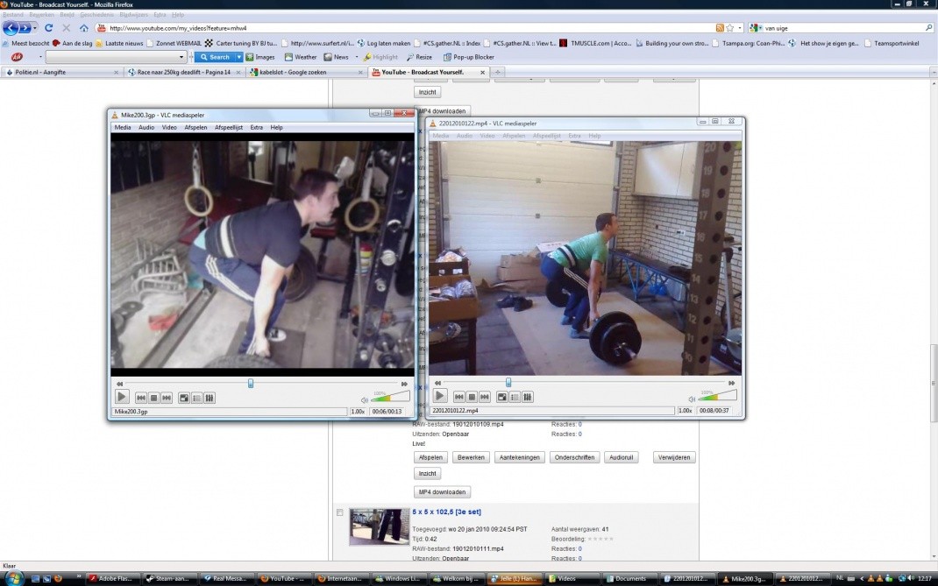
Task: Open the 5 x 5 x 102,5 [3e set] link
Action: 446,512
